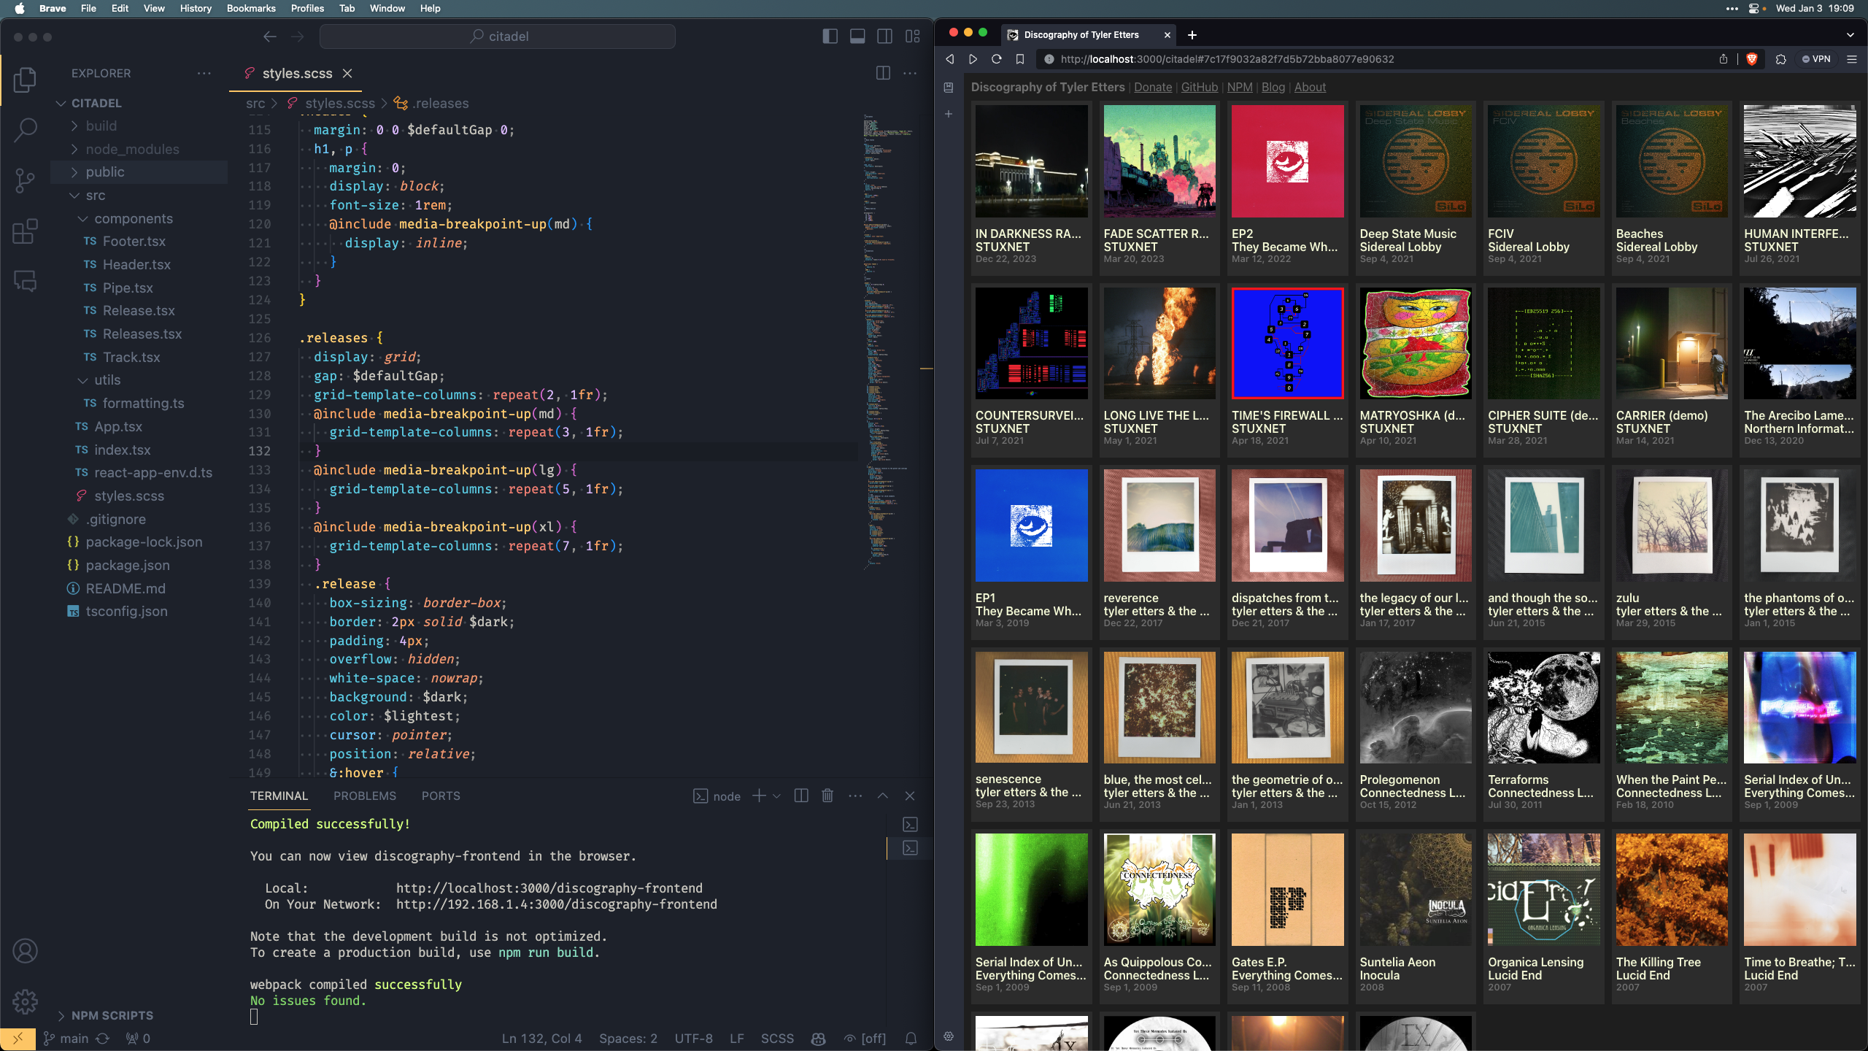Follow the NPM link on the page
1868x1051 pixels.
[x=1240, y=87]
